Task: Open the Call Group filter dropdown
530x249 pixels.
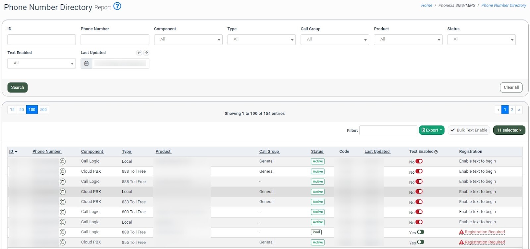Action: pyautogui.click(x=335, y=40)
